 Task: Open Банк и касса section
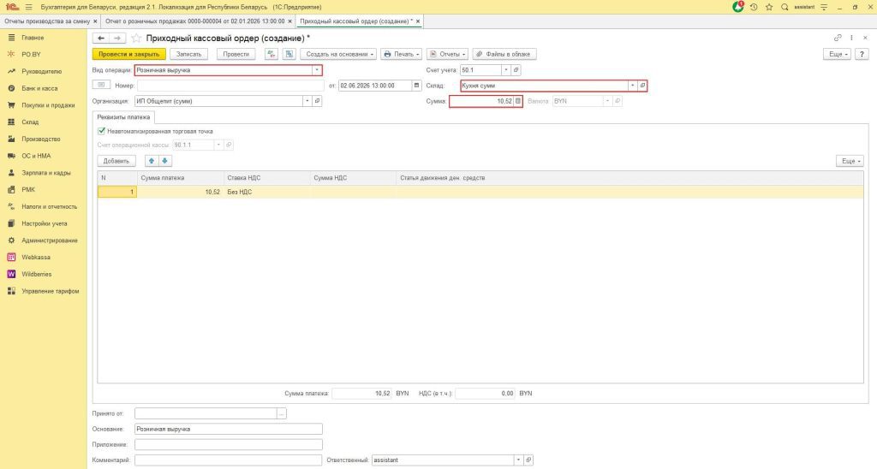tap(40, 88)
